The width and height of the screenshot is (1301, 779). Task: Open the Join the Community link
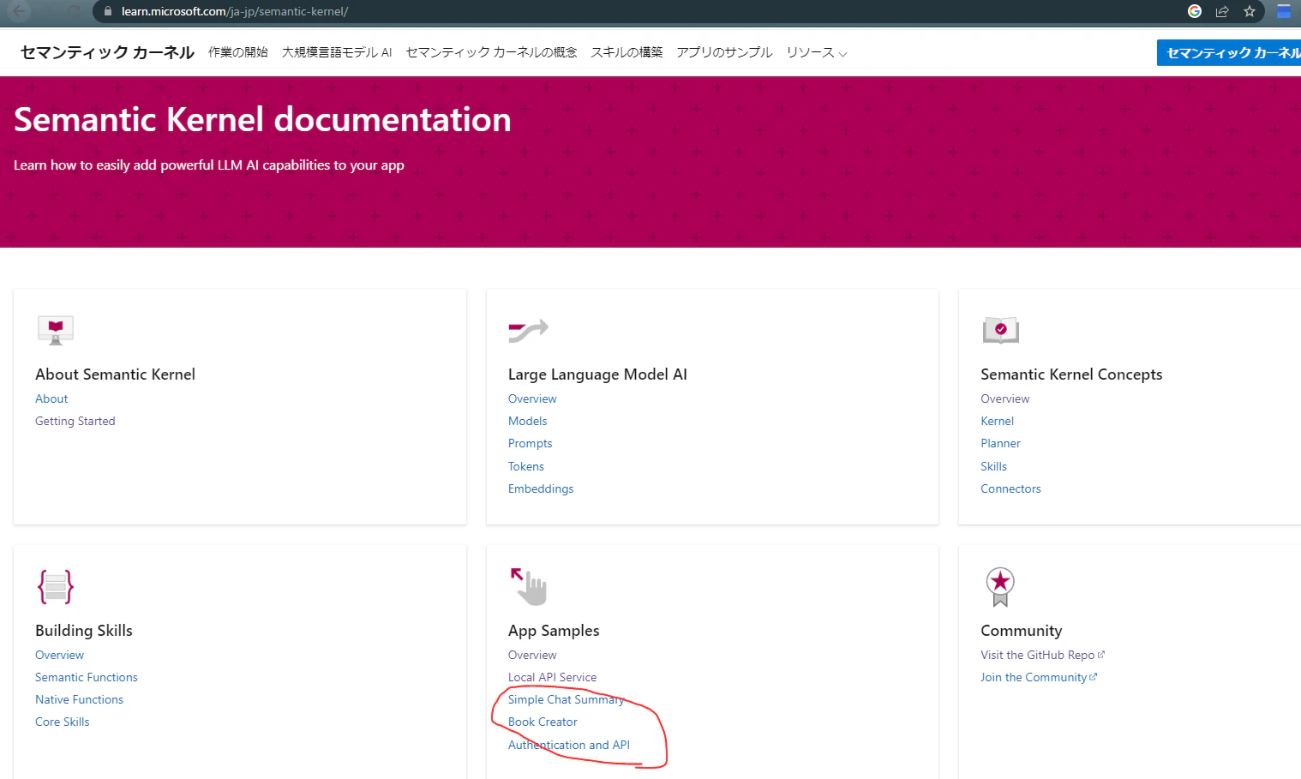click(1039, 677)
